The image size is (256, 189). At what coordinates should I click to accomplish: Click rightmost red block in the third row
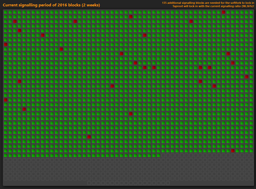(191, 21)
